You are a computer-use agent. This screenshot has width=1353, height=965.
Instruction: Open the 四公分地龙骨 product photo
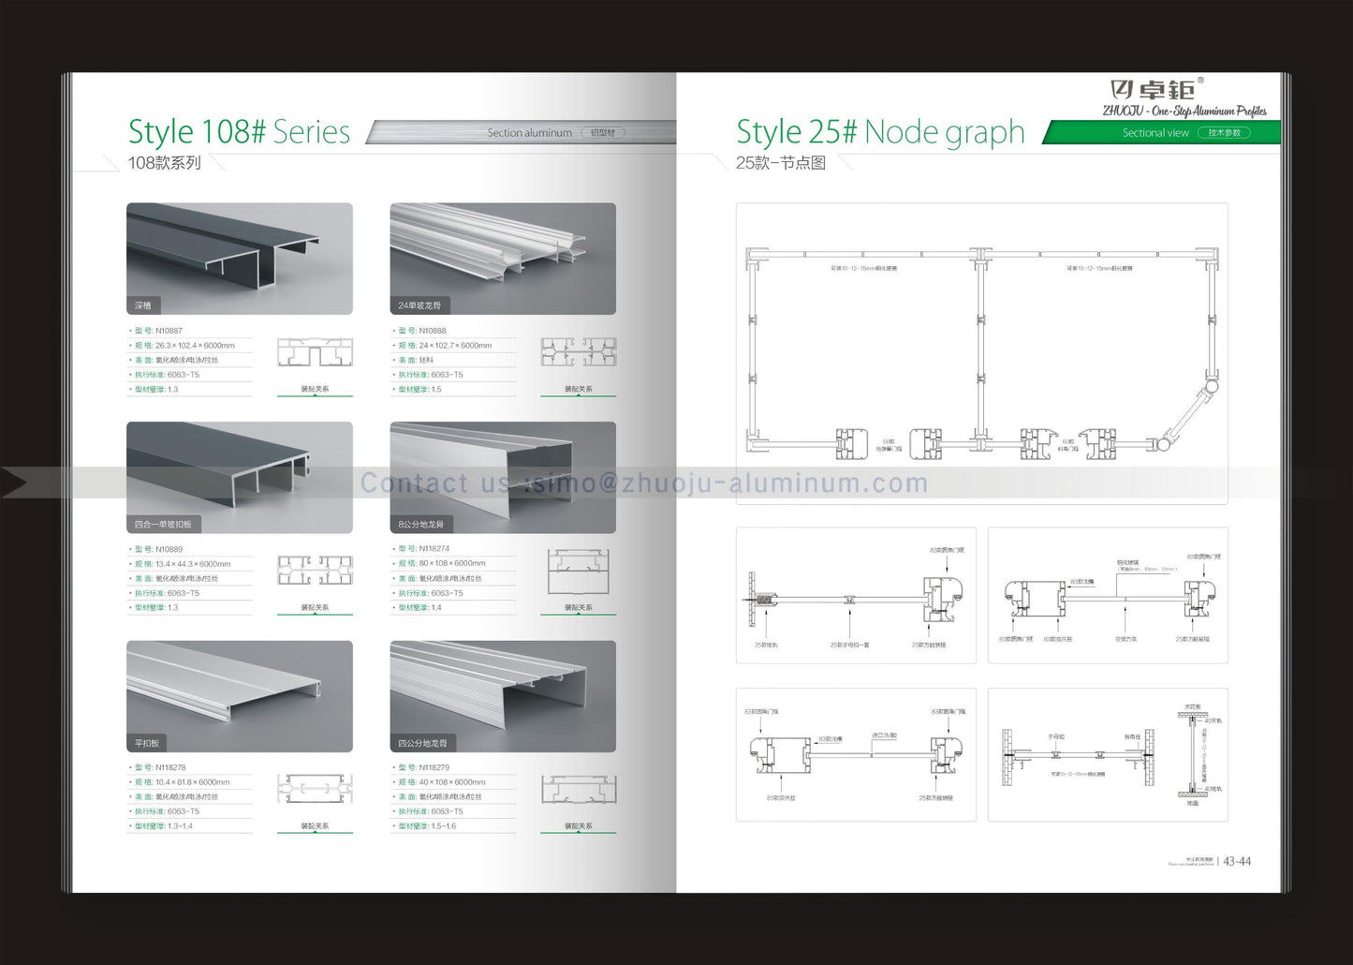[x=503, y=696]
